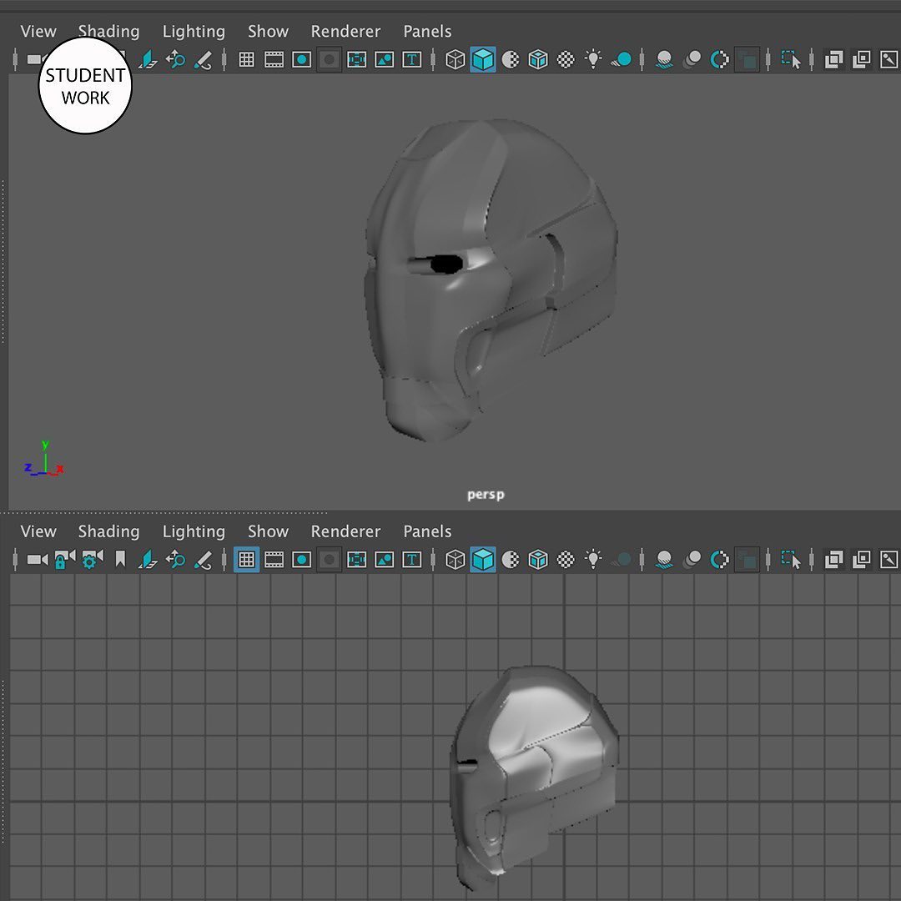The image size is (901, 901).
Task: Open the Panels menu in the lower grid panel
Action: click(x=427, y=531)
